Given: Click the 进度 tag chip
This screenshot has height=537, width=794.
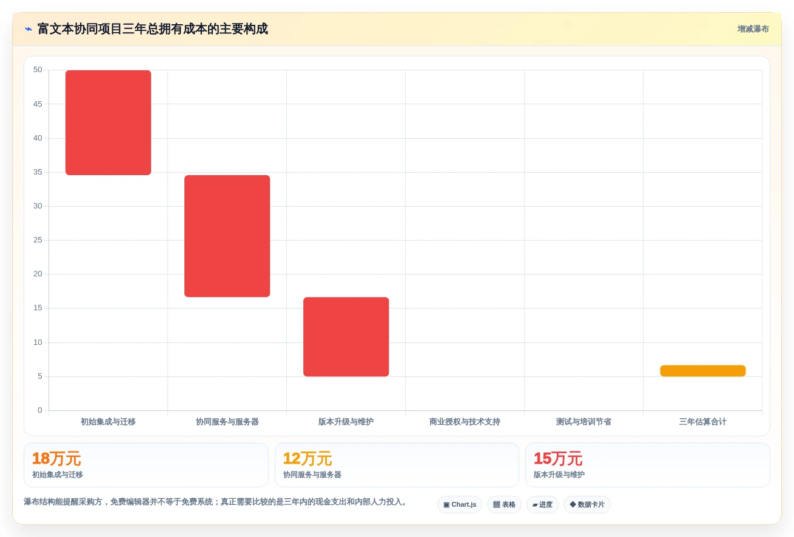Looking at the screenshot, I should [x=542, y=504].
